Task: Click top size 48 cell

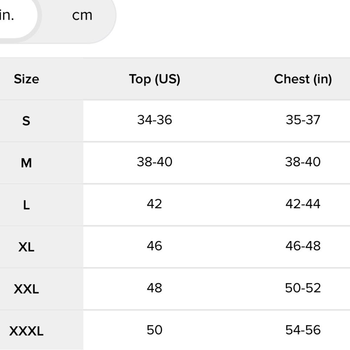Action: (x=154, y=288)
